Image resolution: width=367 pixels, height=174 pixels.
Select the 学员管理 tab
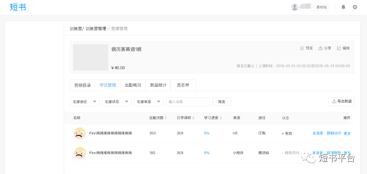point(108,85)
